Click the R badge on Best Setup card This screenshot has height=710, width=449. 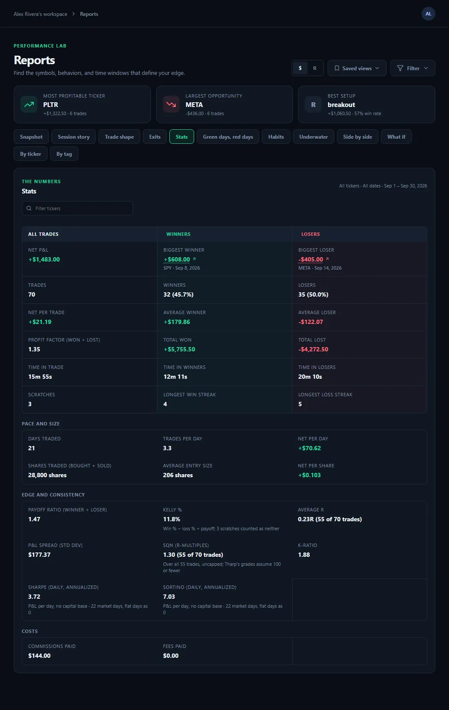[313, 104]
